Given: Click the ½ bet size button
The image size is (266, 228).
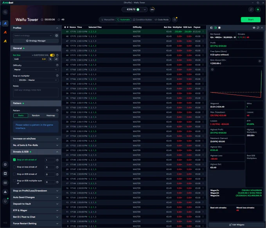Looking at the screenshot, I should click(50, 59).
